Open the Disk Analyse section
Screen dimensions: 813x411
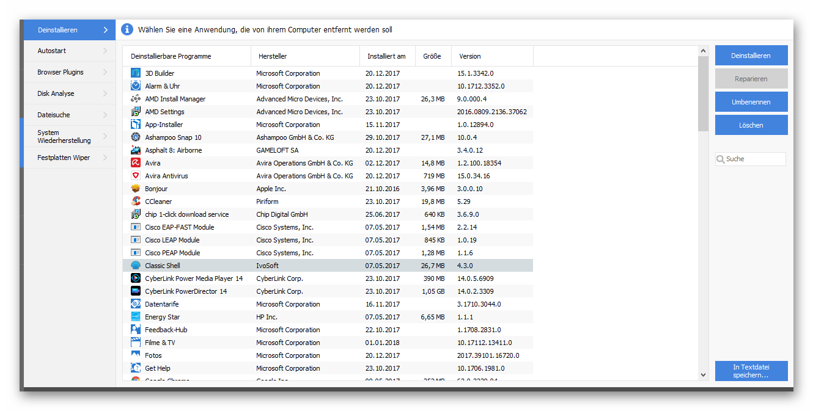69,93
